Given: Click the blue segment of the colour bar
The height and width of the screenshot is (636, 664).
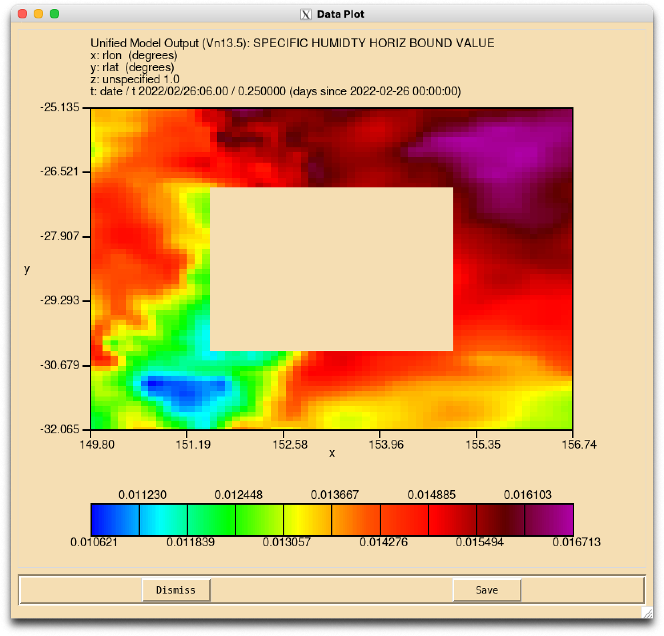Looking at the screenshot, I should point(115,519).
